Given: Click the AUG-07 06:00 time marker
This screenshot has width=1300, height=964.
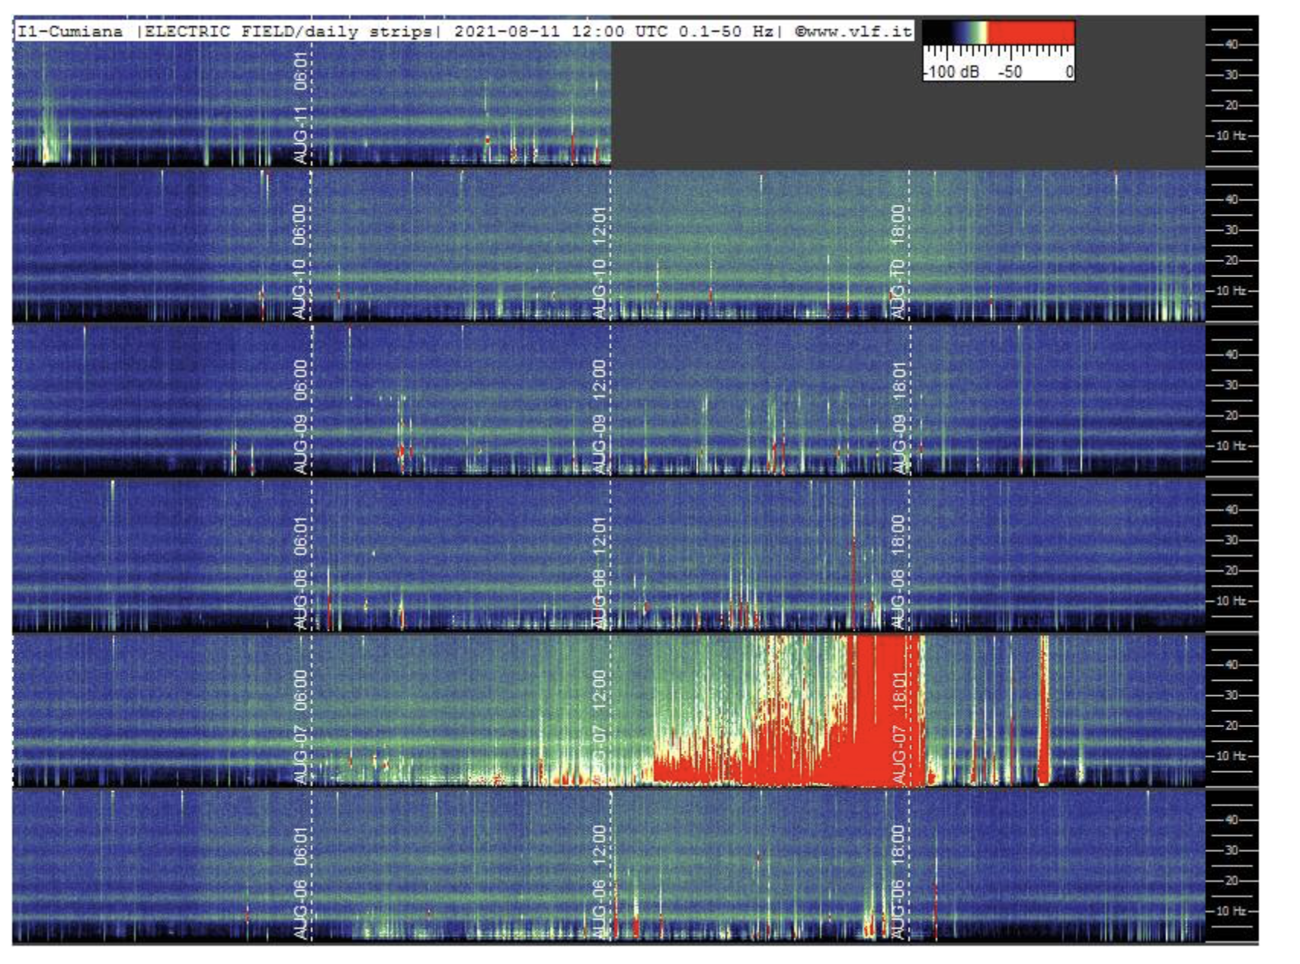Looking at the screenshot, I should point(301,727).
